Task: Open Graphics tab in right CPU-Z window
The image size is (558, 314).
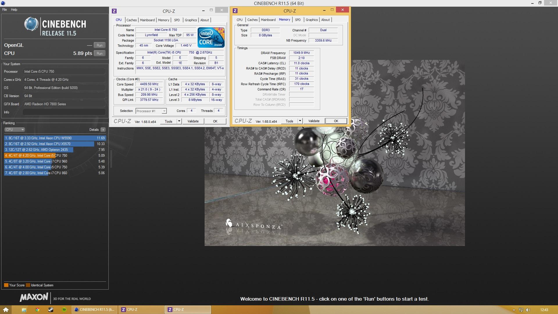Action: tap(312, 20)
